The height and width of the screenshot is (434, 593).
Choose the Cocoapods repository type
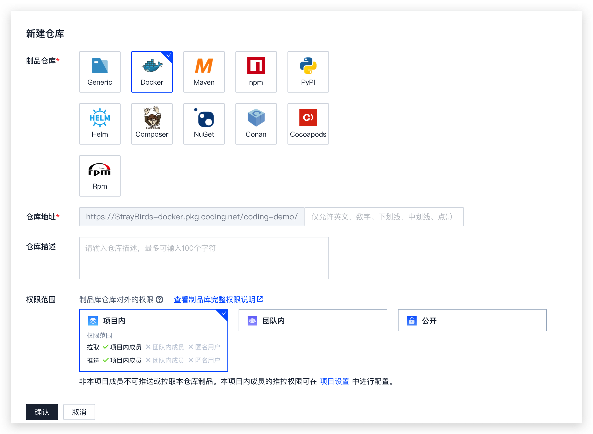pos(308,124)
